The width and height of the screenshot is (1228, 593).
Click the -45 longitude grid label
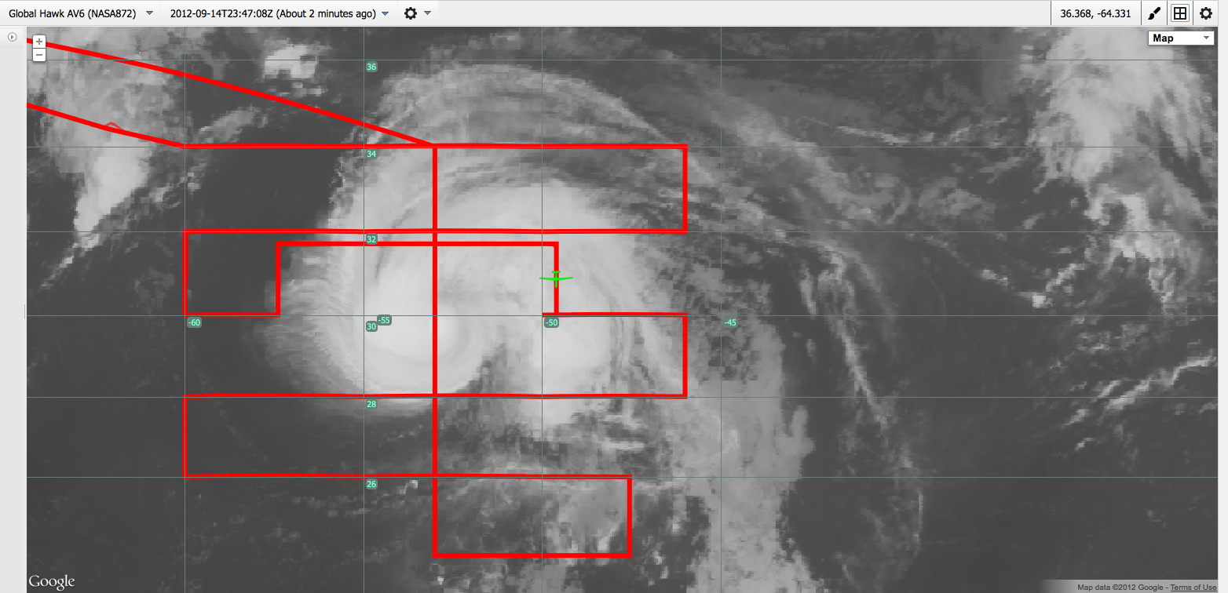[x=730, y=322]
